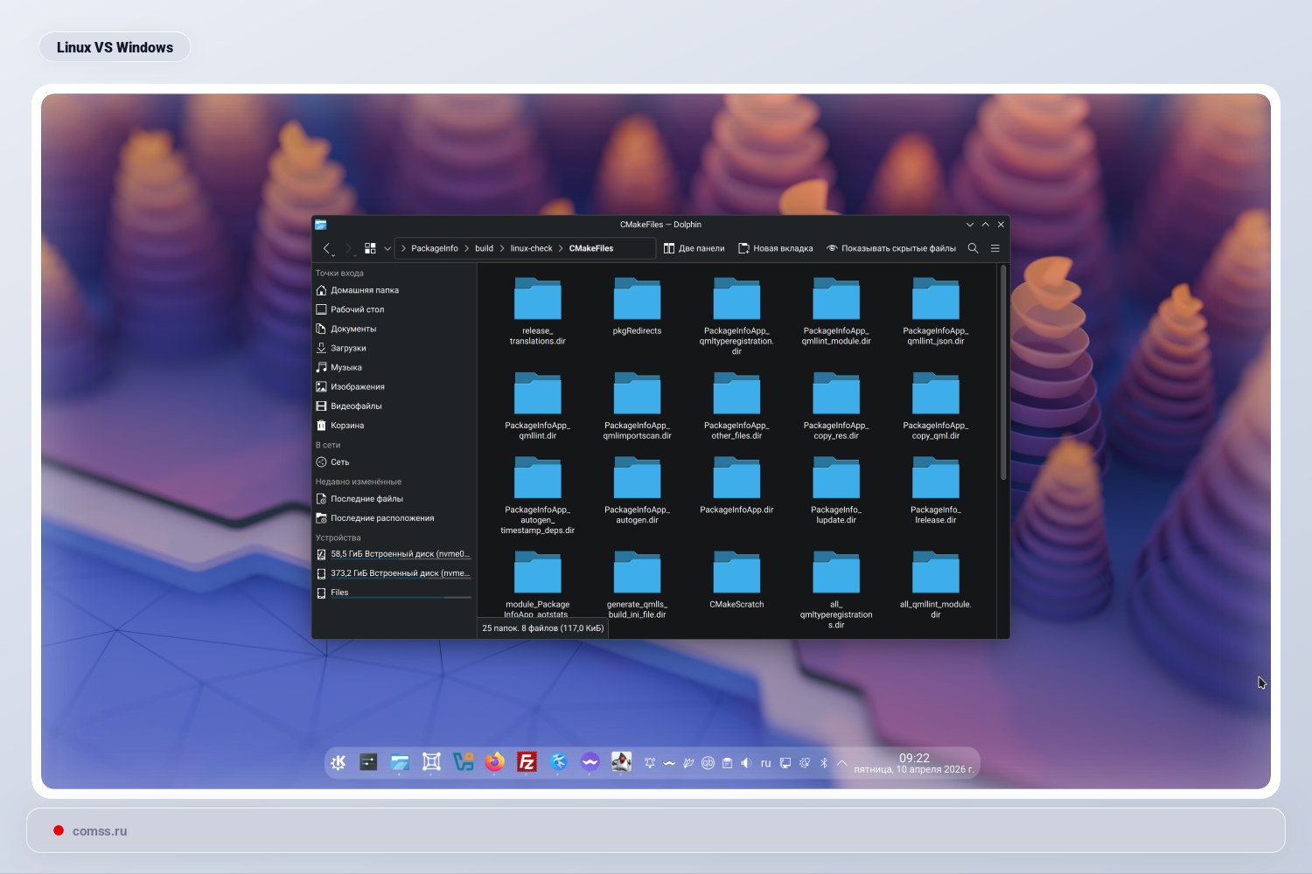Toggle Bluetooth from the system tray
1312x874 pixels.
pos(822,762)
